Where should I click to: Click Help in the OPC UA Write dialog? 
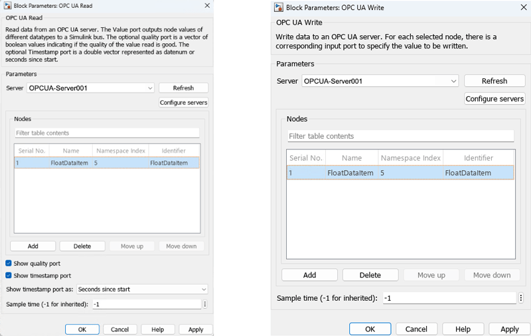pos(463,329)
